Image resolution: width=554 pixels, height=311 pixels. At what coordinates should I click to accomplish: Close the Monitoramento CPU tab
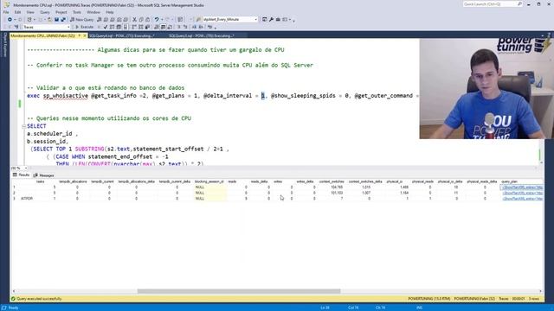click(85, 35)
